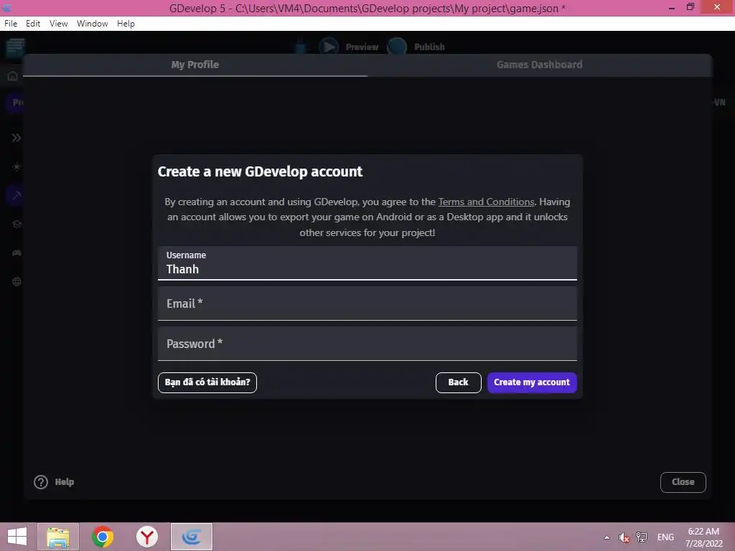Click the 'Create a new GDevelop account' heading
Viewport: 735px width, 551px height.
[260, 171]
